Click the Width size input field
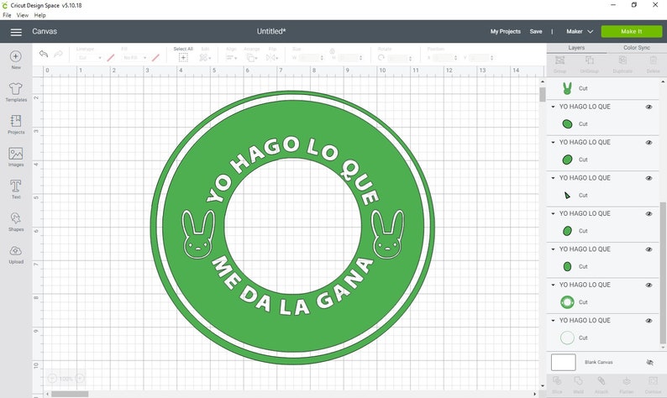This screenshot has height=398, width=667. point(312,58)
